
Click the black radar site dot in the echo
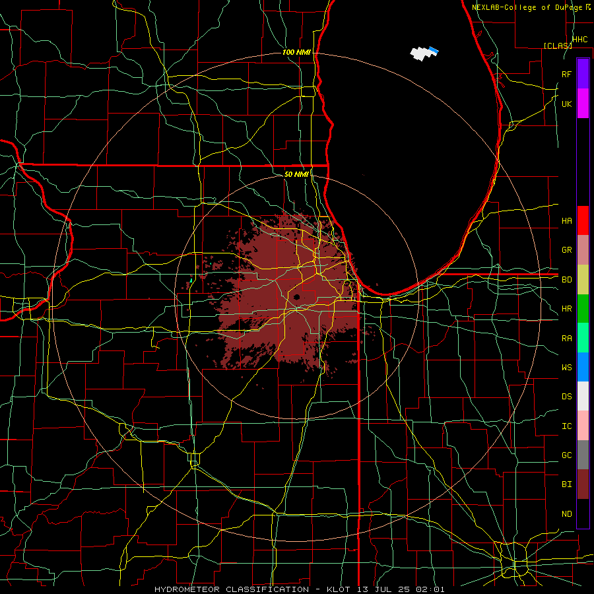pyautogui.click(x=296, y=297)
